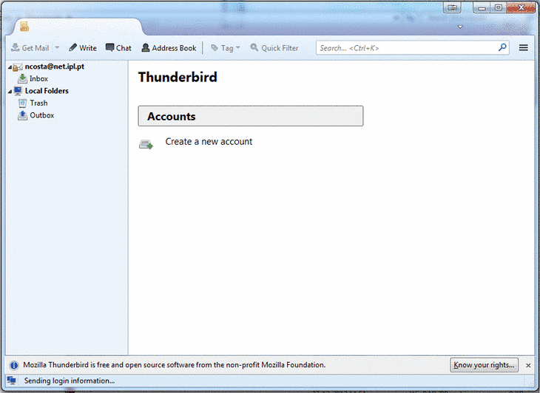Toggle the Quick Filter bar
Image resolution: width=540 pixels, height=393 pixels.
[x=274, y=48]
